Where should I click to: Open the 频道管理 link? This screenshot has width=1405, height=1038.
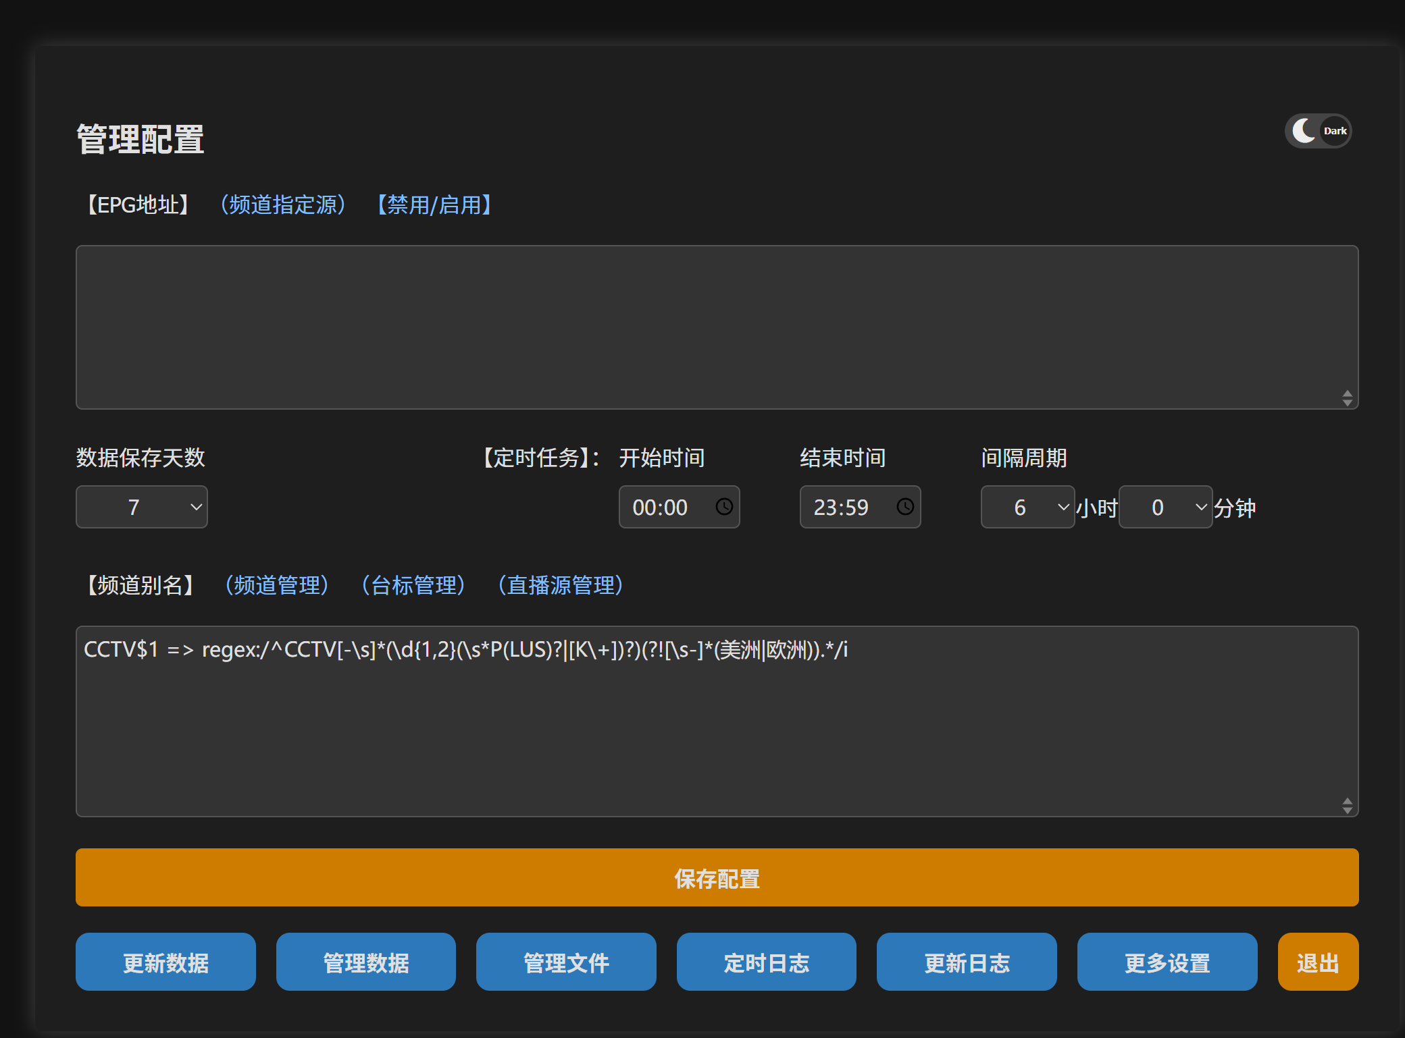coord(277,585)
